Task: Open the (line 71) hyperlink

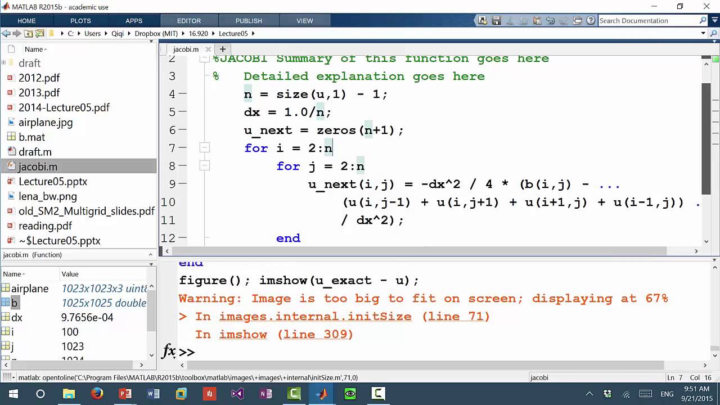Action: point(456,317)
